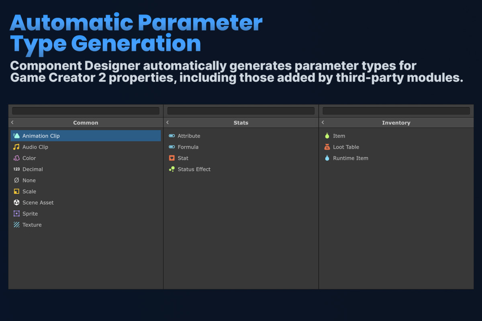This screenshot has height=321, width=482.
Task: Click the search field above Stats
Action: coord(241,111)
